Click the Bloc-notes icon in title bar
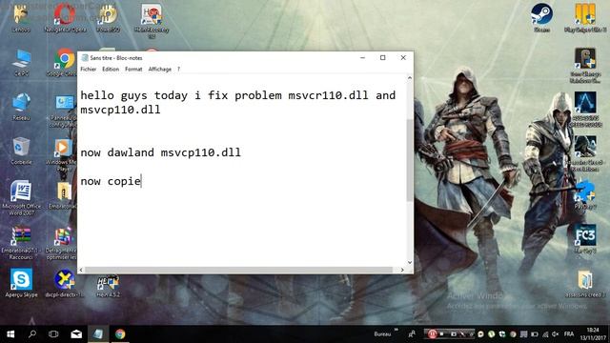This screenshot has width=610, height=343. [85, 58]
